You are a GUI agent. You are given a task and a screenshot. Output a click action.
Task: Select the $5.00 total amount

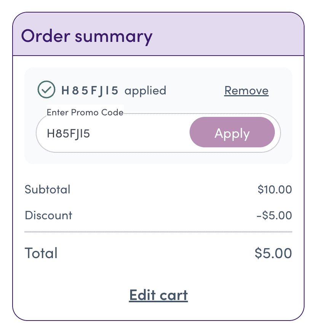click(x=273, y=253)
